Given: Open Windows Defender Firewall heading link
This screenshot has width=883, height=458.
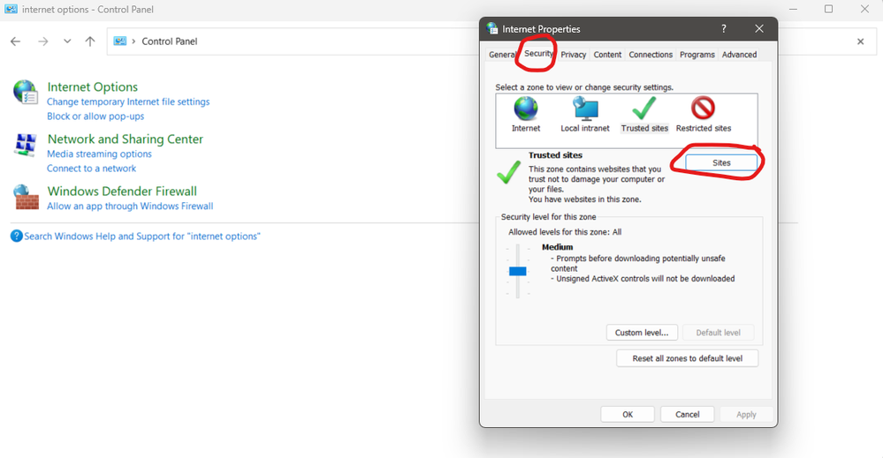Looking at the screenshot, I should (122, 191).
